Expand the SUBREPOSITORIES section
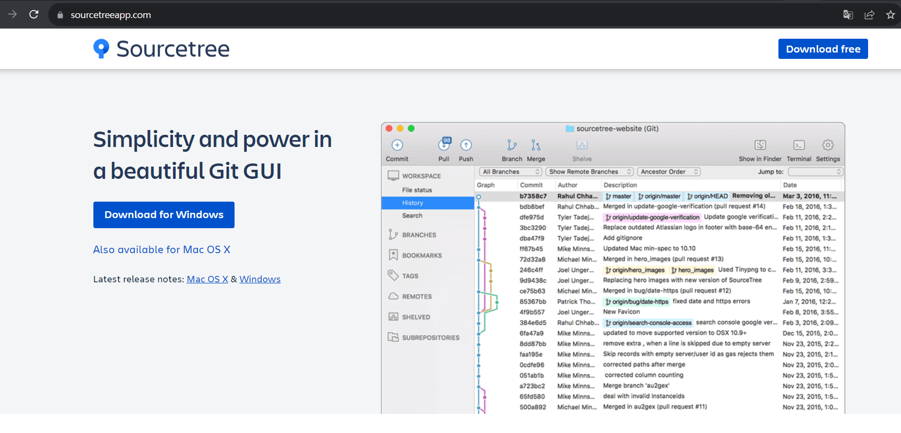The height and width of the screenshot is (433, 901). point(431,337)
